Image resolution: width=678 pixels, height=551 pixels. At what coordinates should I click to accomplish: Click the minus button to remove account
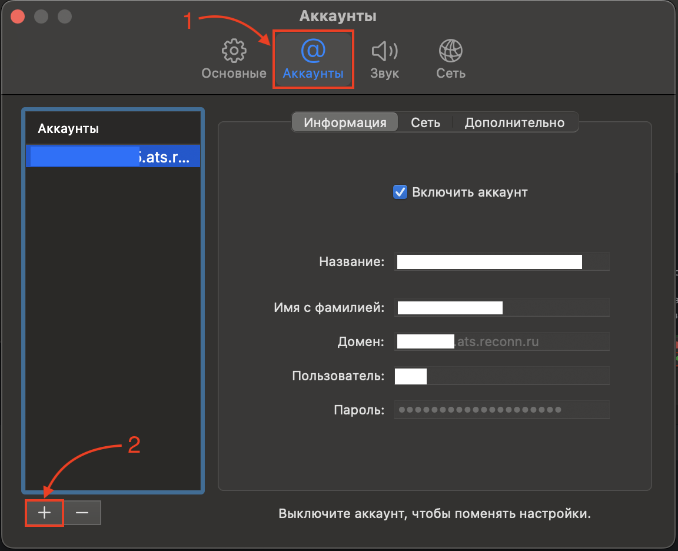(x=82, y=513)
